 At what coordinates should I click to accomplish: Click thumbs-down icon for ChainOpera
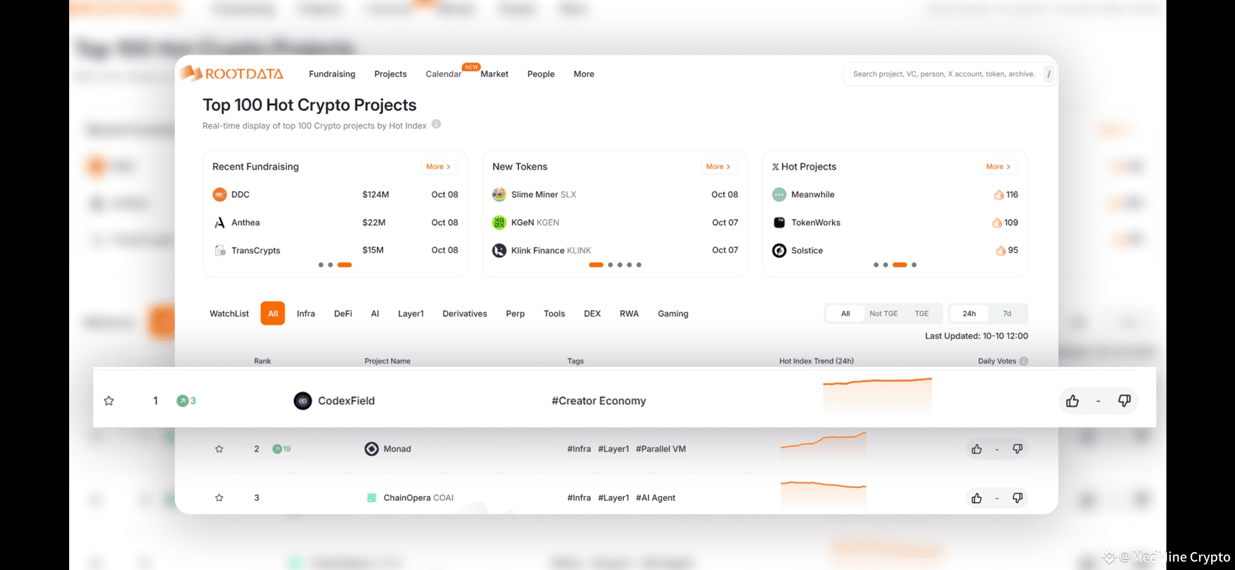pos(1018,498)
